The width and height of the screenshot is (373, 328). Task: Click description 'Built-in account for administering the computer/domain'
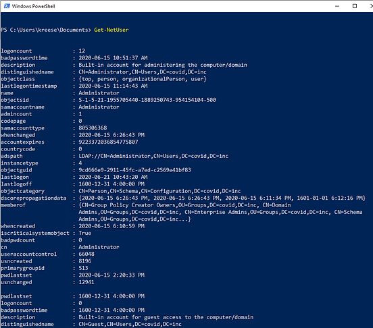163,65
